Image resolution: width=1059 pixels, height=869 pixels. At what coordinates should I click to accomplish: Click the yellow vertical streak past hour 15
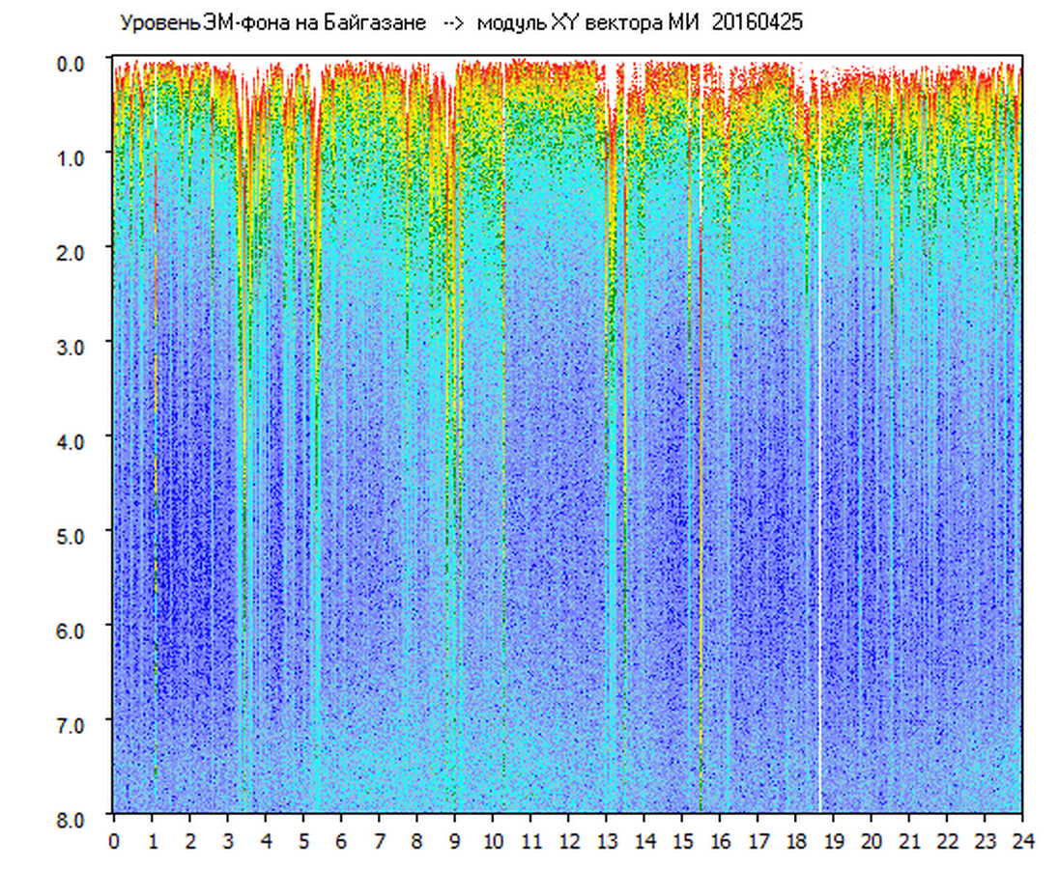701,579
